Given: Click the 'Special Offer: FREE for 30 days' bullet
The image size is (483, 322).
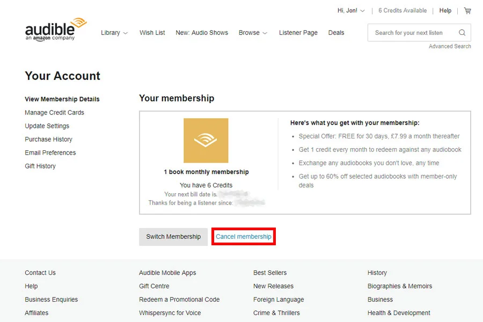Looking at the screenshot, I should [x=379, y=136].
